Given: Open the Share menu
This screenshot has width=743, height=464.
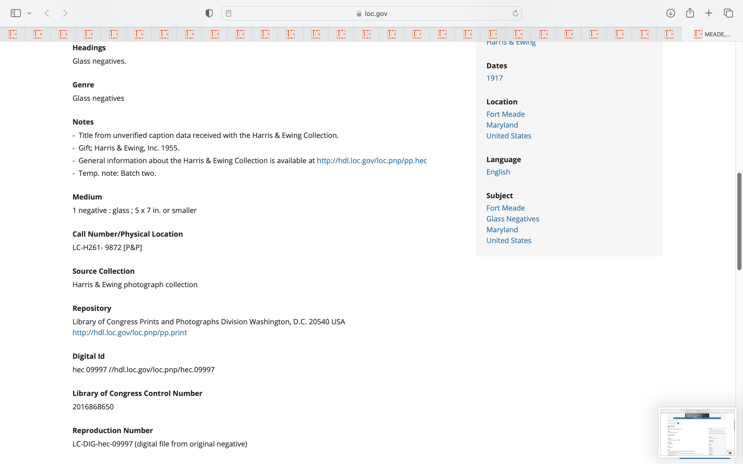Looking at the screenshot, I should pyautogui.click(x=690, y=13).
